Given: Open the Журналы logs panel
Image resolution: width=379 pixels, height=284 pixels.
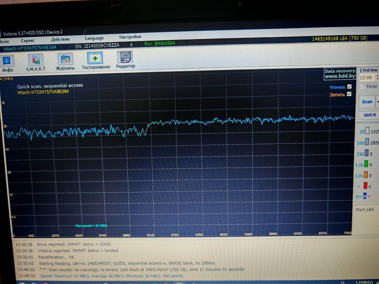Looking at the screenshot, I should click(65, 62).
